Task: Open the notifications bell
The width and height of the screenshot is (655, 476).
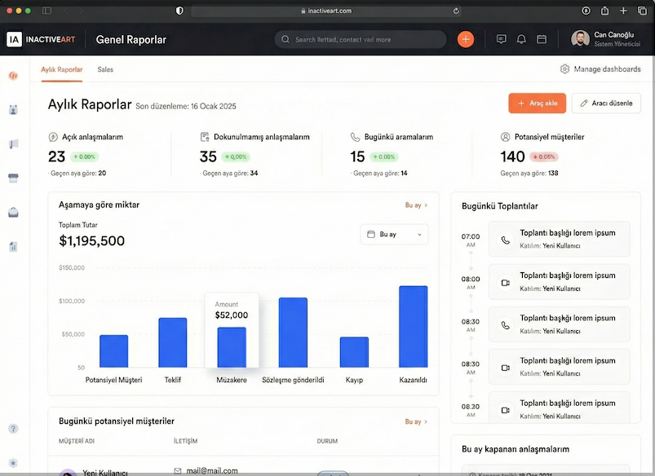Action: click(521, 38)
